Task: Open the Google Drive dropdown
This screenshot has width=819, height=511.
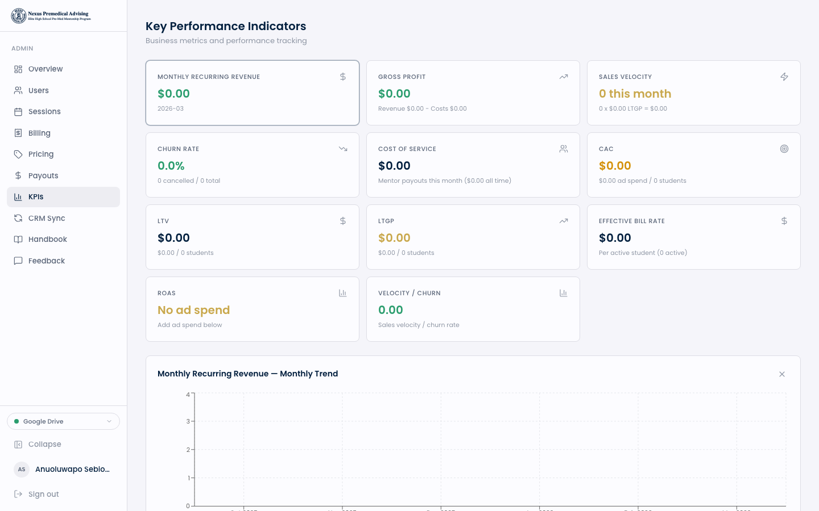Action: (63, 421)
